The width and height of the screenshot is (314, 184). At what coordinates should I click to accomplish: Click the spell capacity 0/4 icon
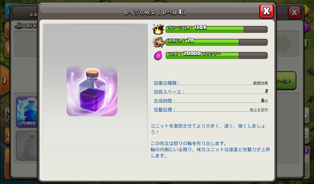[x=18, y=26]
